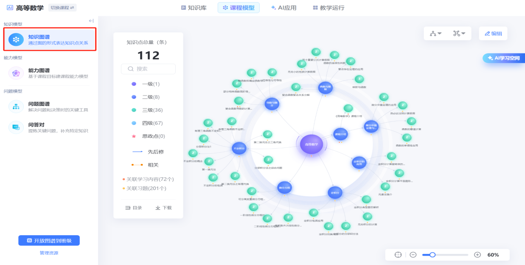Click the 112 knowledge point total
The image size is (525, 265).
coord(148,55)
